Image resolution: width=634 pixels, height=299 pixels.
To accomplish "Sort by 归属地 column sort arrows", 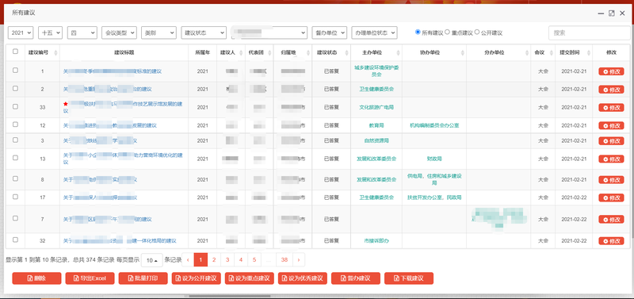I will 308,52.
